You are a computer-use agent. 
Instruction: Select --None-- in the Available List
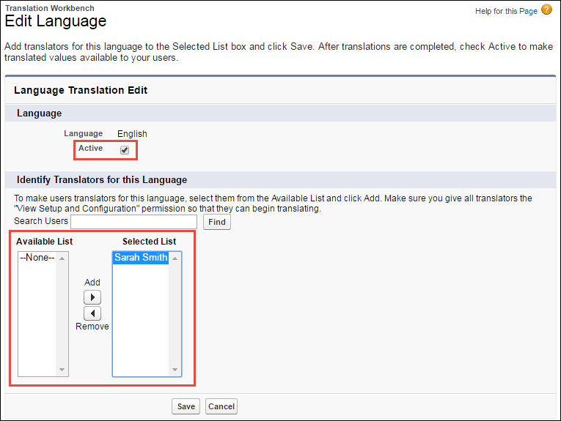click(x=37, y=258)
